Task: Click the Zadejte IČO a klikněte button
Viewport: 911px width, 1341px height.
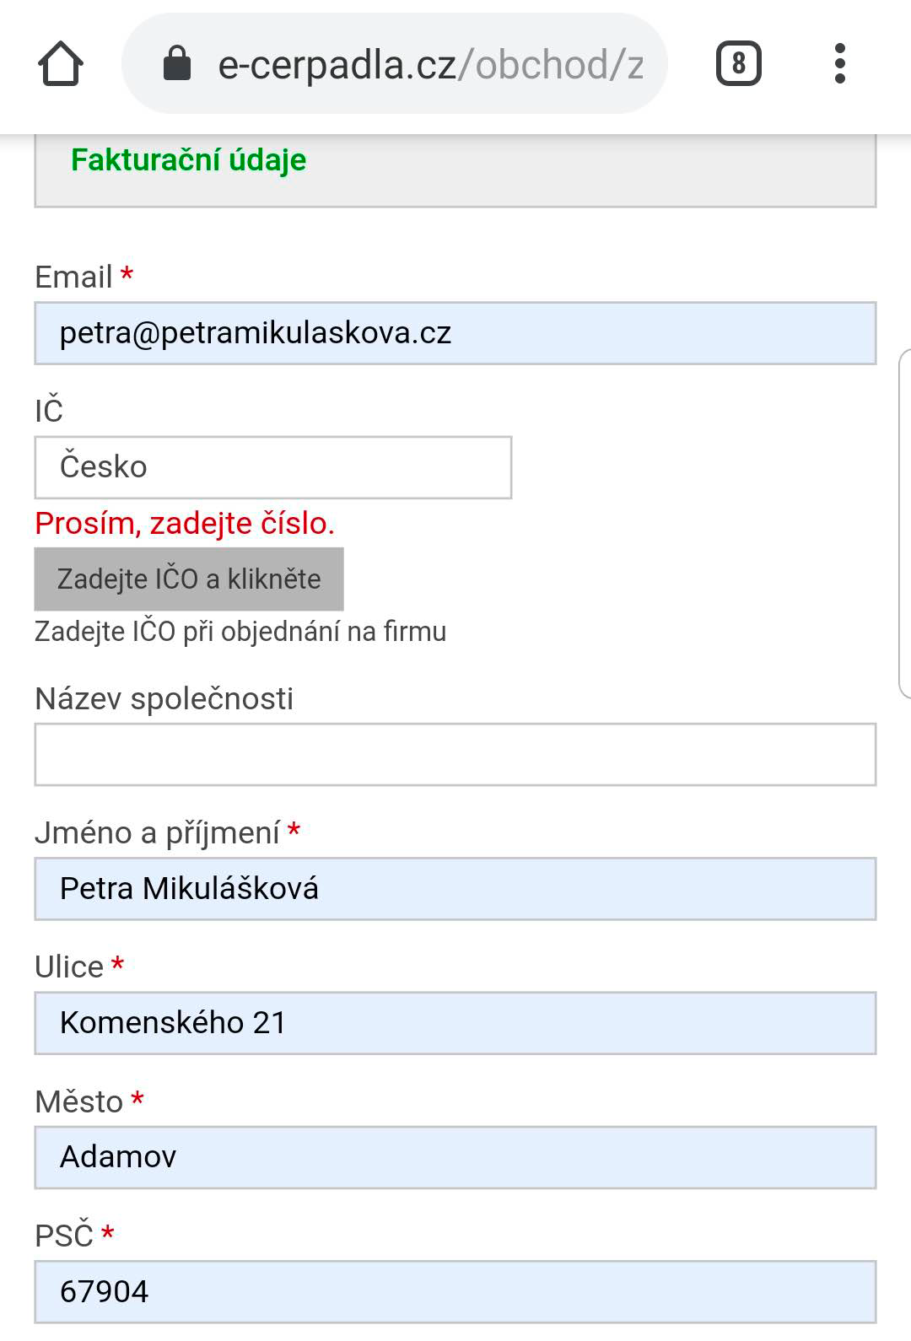Action: pos(189,579)
